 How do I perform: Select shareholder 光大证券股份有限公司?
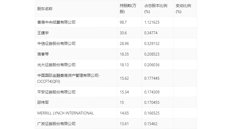point(56,65)
